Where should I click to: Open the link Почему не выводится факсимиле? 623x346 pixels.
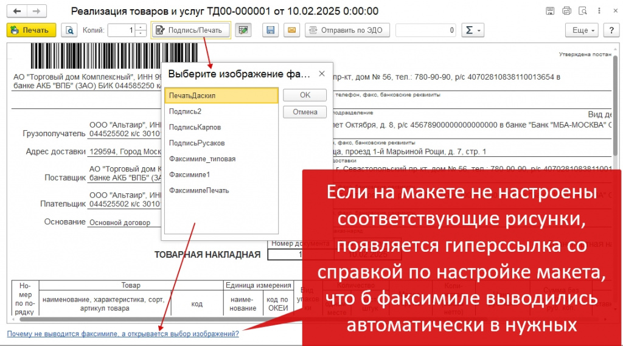coord(123,334)
